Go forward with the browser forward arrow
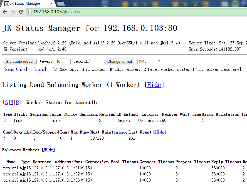This screenshot has width=247, height=186. (x=13, y=12)
